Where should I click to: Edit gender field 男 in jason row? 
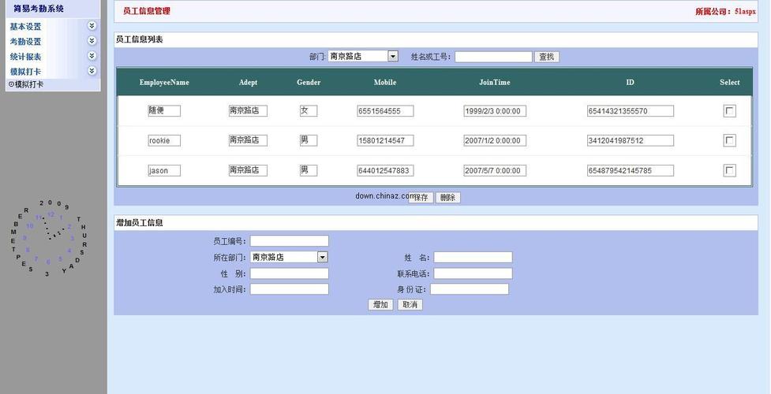309,170
